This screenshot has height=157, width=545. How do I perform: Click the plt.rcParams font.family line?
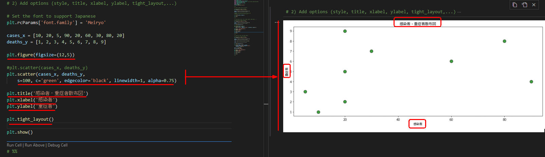[56, 23]
